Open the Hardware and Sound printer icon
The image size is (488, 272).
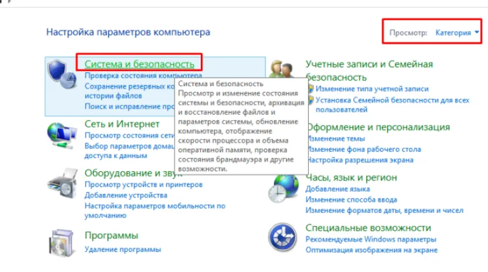62,183
